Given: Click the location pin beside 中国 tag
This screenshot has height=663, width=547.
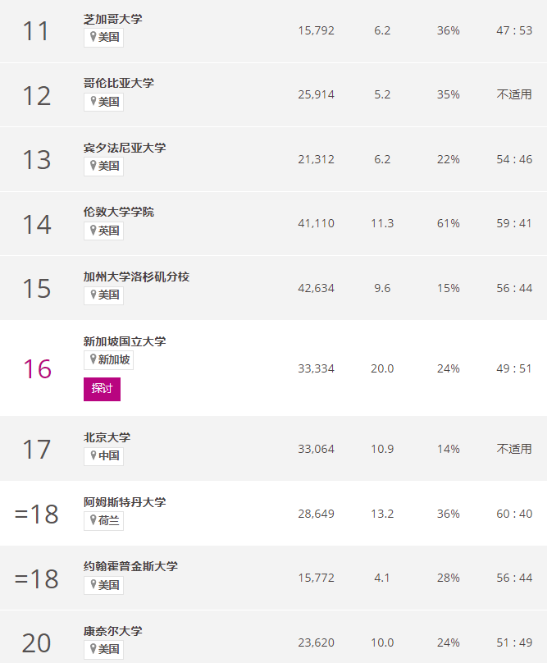Looking at the screenshot, I should pos(93,455).
